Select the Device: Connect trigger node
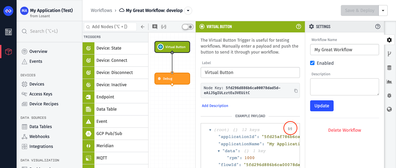Viewport: 396px width, 168px height. (115, 60)
